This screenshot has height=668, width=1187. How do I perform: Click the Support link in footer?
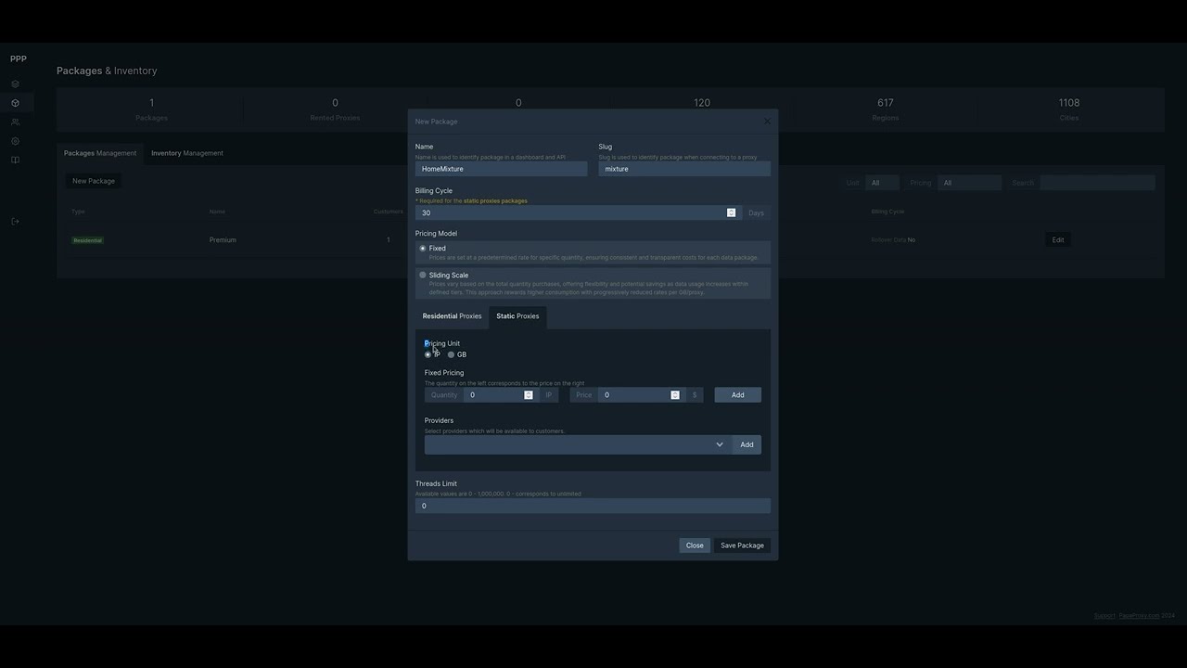(x=1104, y=616)
